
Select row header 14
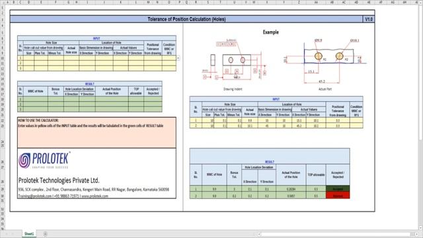click(3, 79)
